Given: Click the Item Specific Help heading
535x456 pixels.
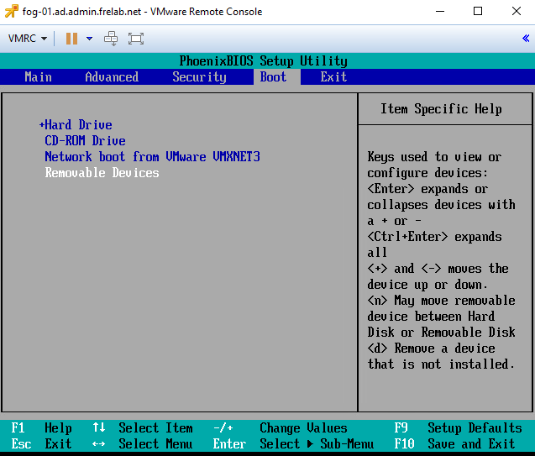Looking at the screenshot, I should pyautogui.click(x=441, y=109).
